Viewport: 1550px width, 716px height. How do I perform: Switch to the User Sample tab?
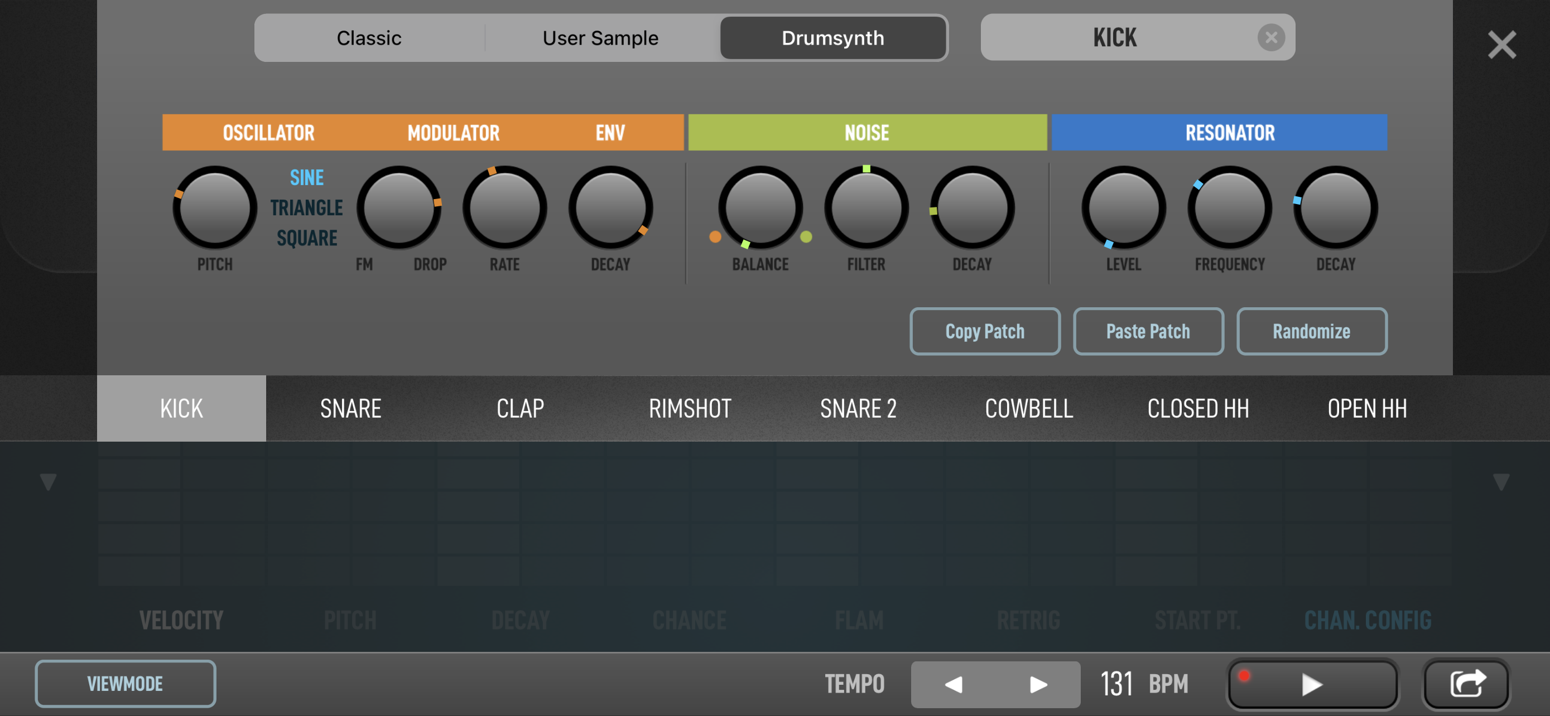pyautogui.click(x=600, y=38)
